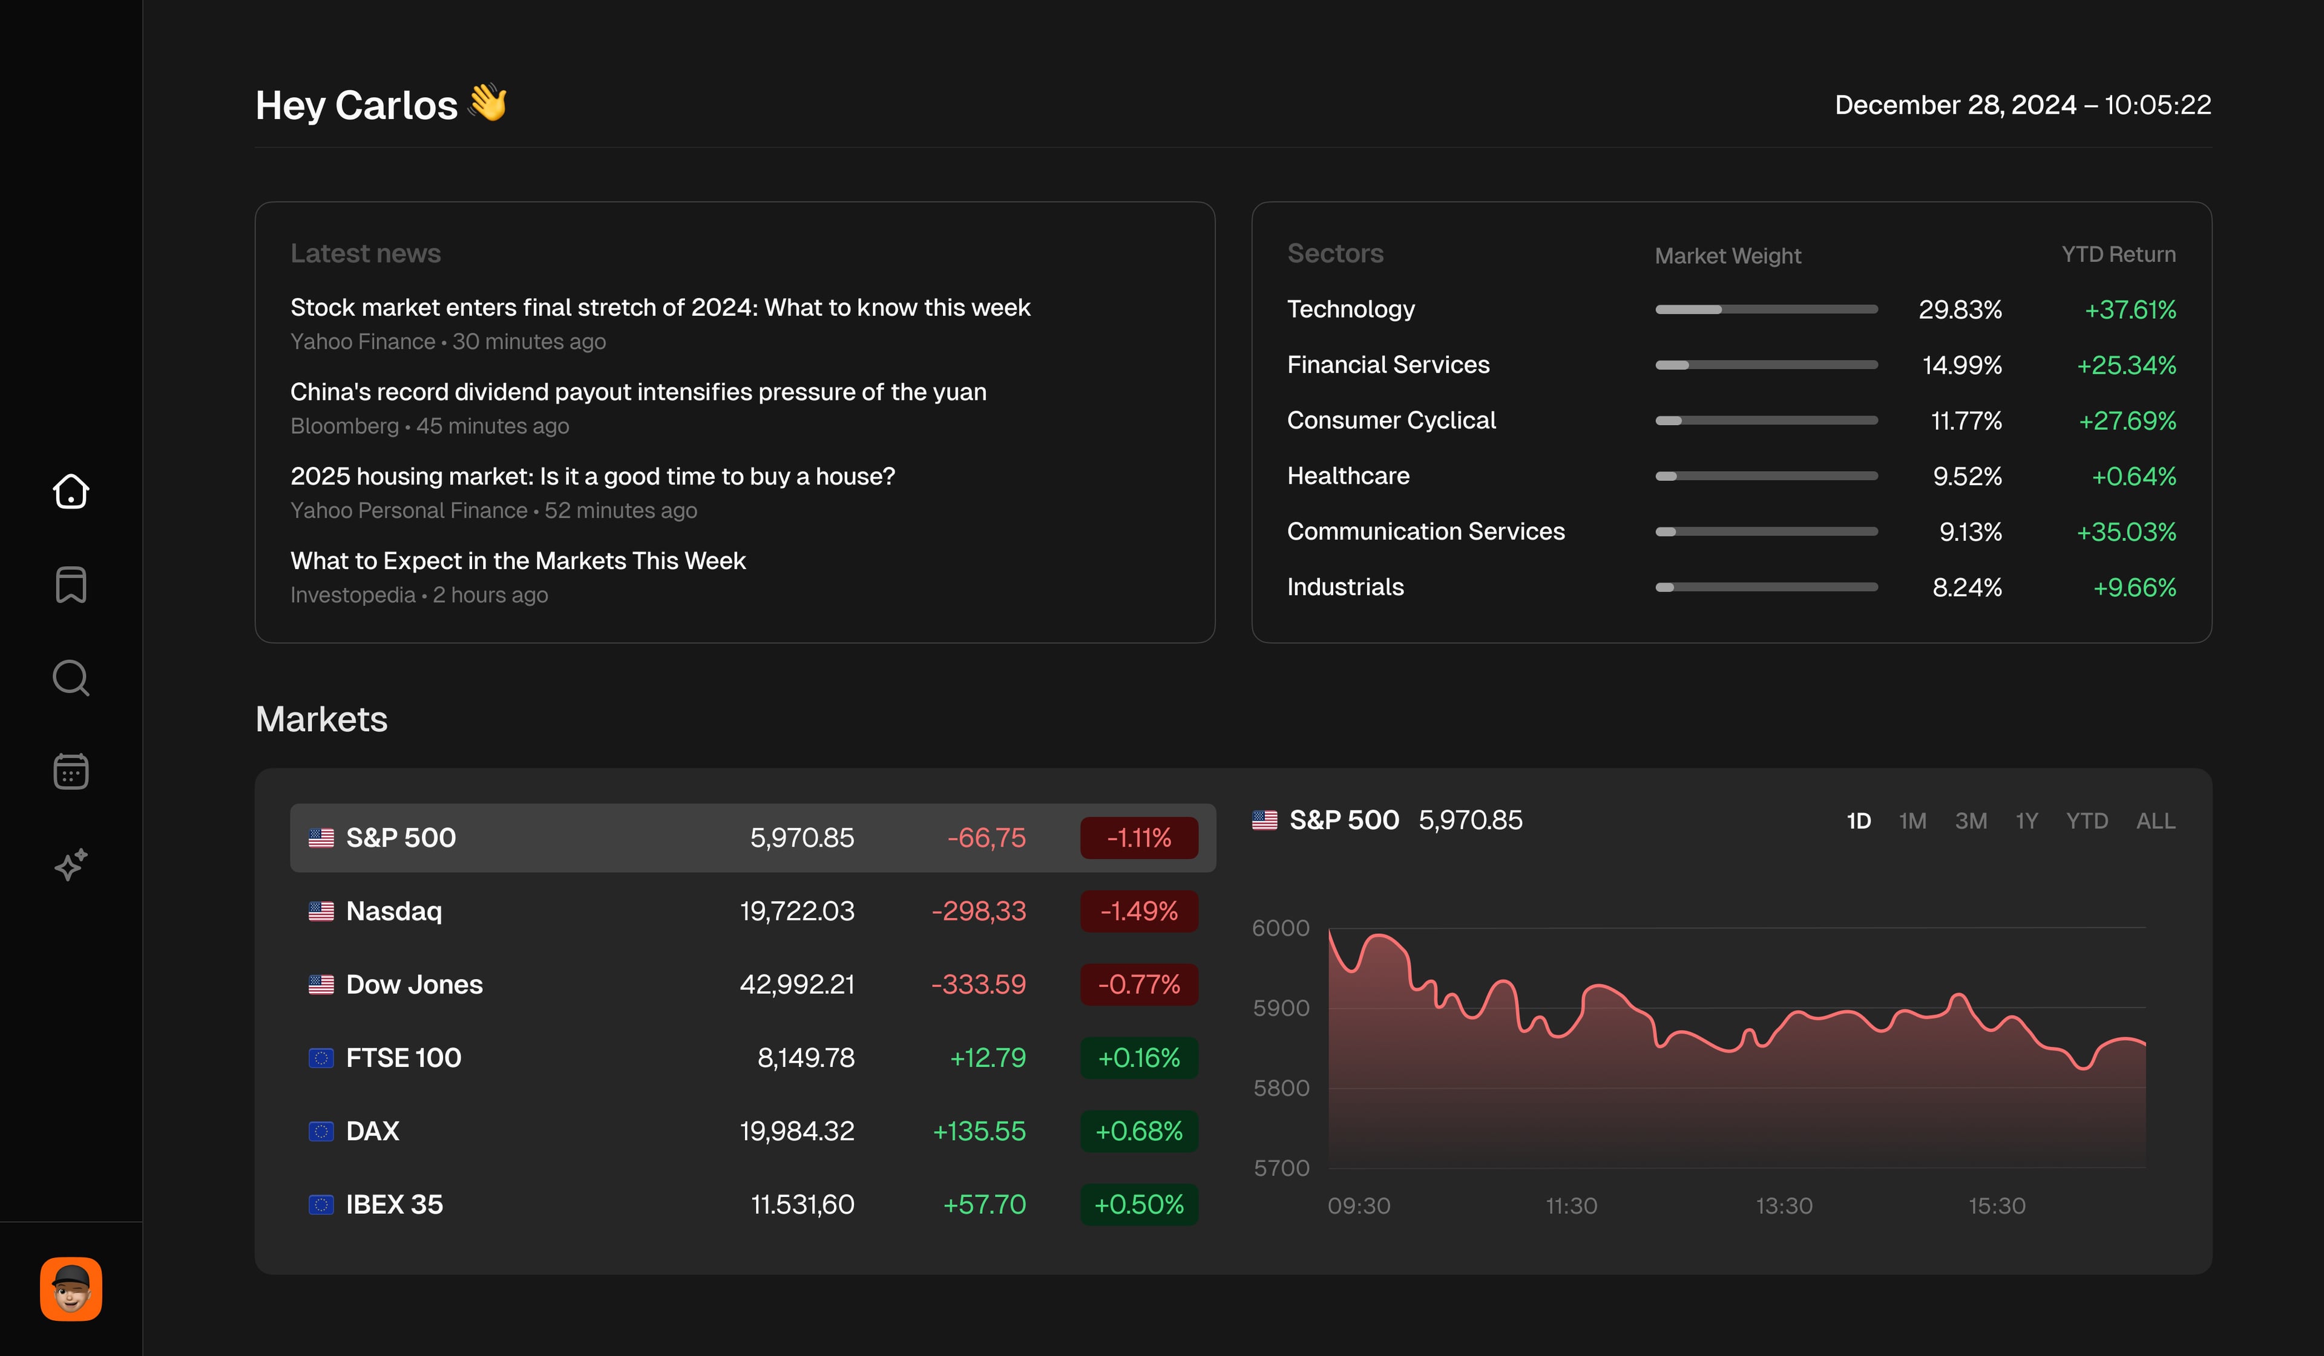Open search from the sidebar
This screenshot has height=1356, width=2324.
pos(71,679)
